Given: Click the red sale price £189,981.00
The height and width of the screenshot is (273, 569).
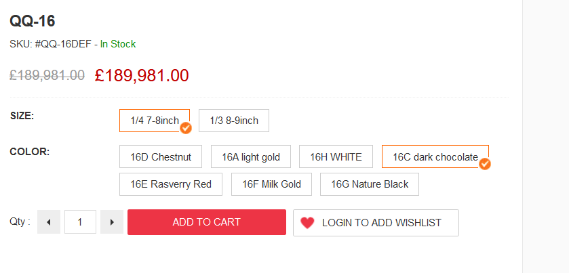Looking at the screenshot, I should click(x=142, y=75).
